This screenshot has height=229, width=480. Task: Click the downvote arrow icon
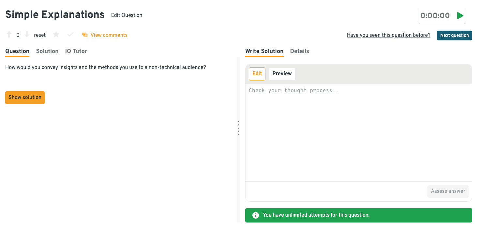pos(27,35)
